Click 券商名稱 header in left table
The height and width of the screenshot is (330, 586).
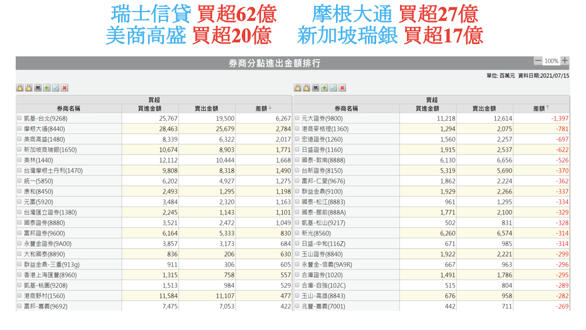(x=69, y=108)
